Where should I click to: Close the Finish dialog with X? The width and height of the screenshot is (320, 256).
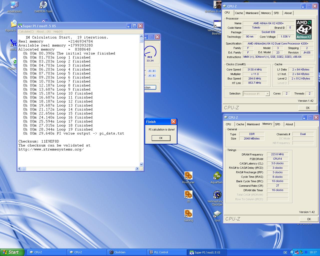click(173, 122)
